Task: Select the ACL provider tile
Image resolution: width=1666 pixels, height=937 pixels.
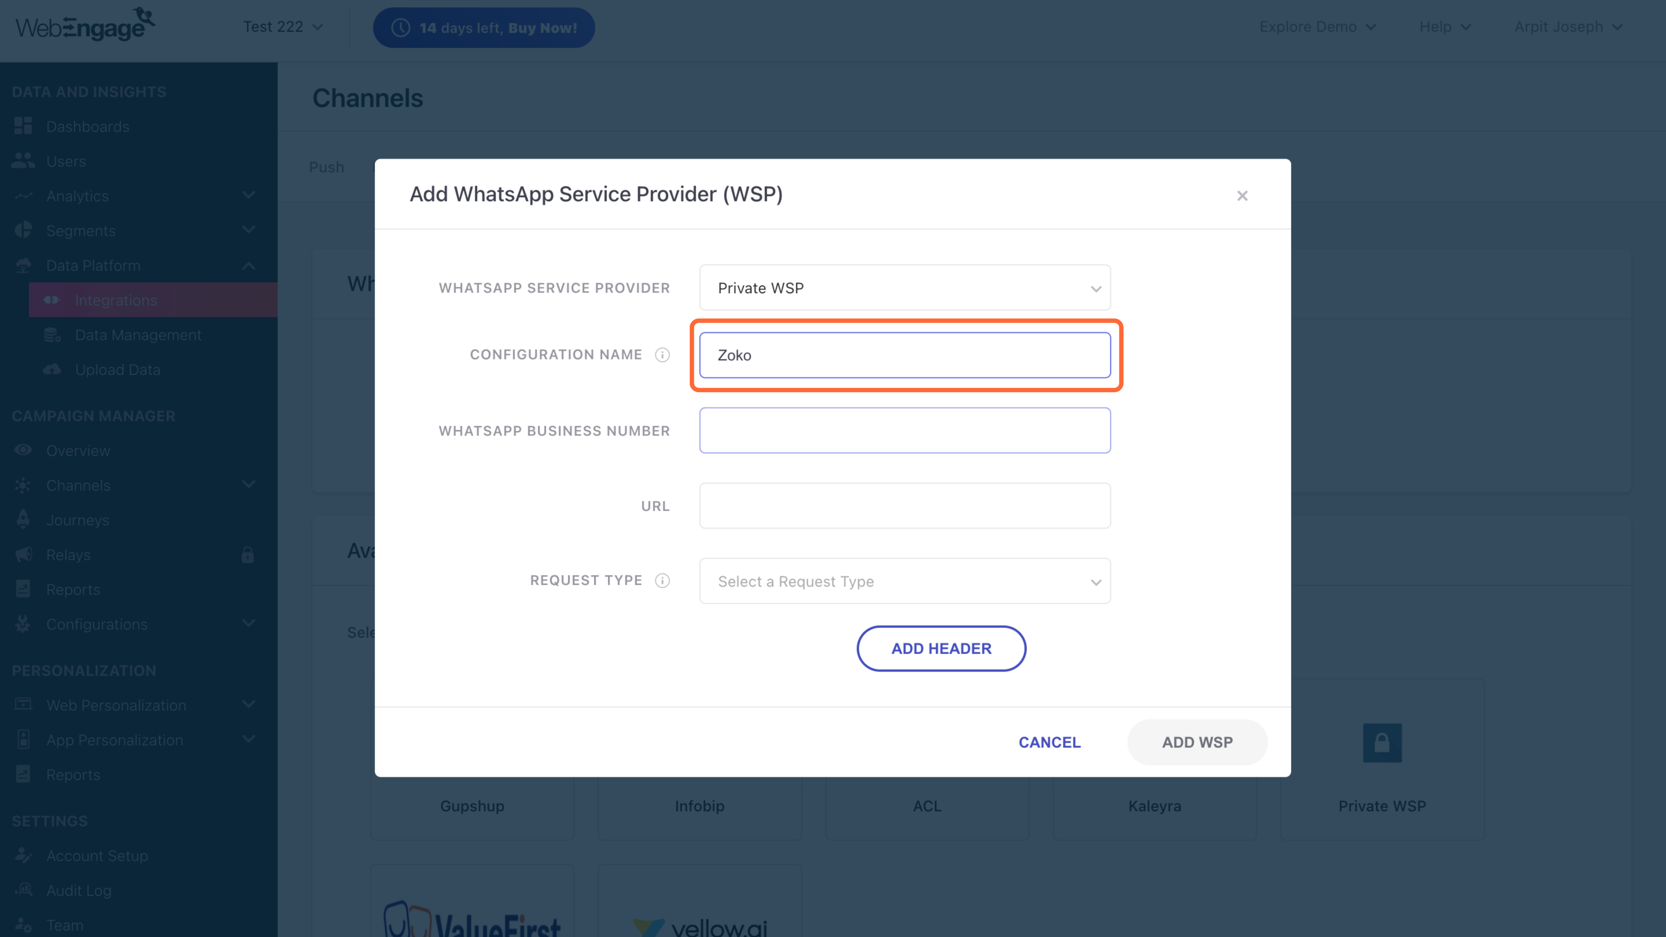Action: coord(927,806)
